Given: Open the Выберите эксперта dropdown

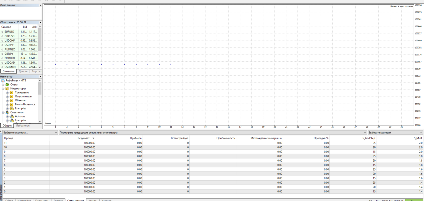Looking at the screenshot, I should 30,132.
